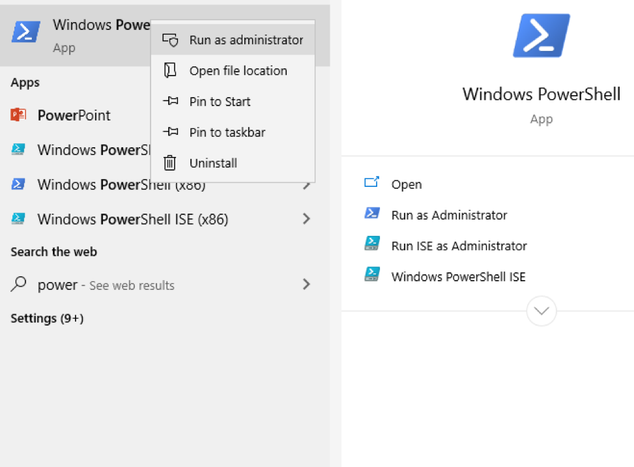
Task: Expand the power web results arrow
Action: [x=306, y=284]
